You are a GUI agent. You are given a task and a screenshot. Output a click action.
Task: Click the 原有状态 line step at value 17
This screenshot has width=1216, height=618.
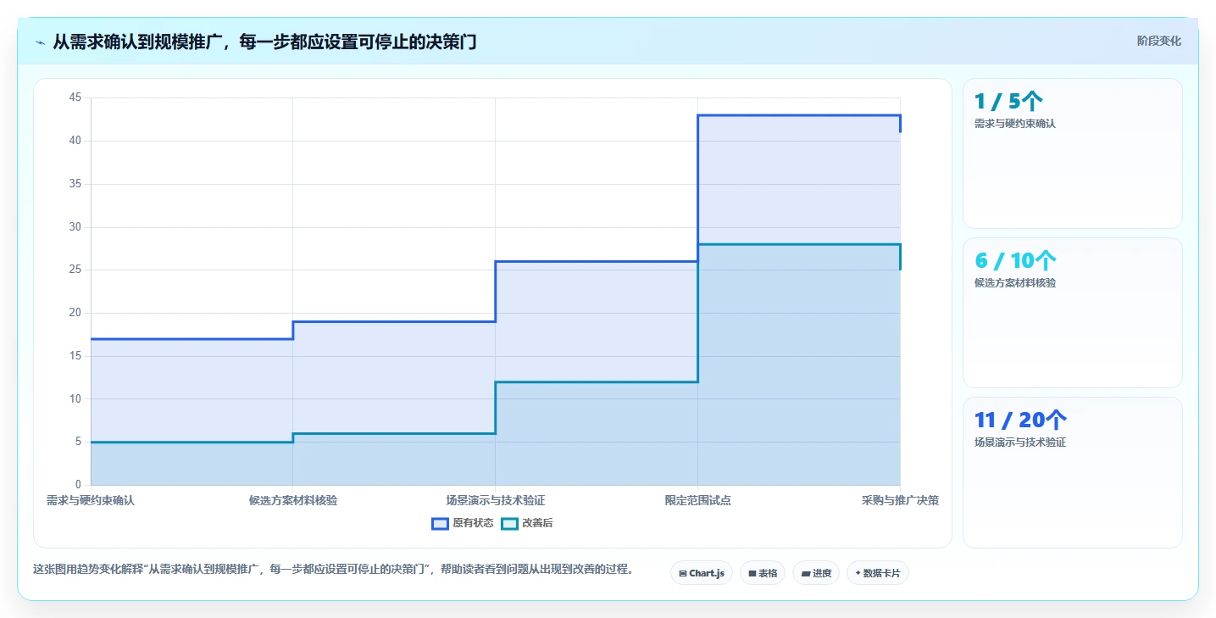coord(192,339)
